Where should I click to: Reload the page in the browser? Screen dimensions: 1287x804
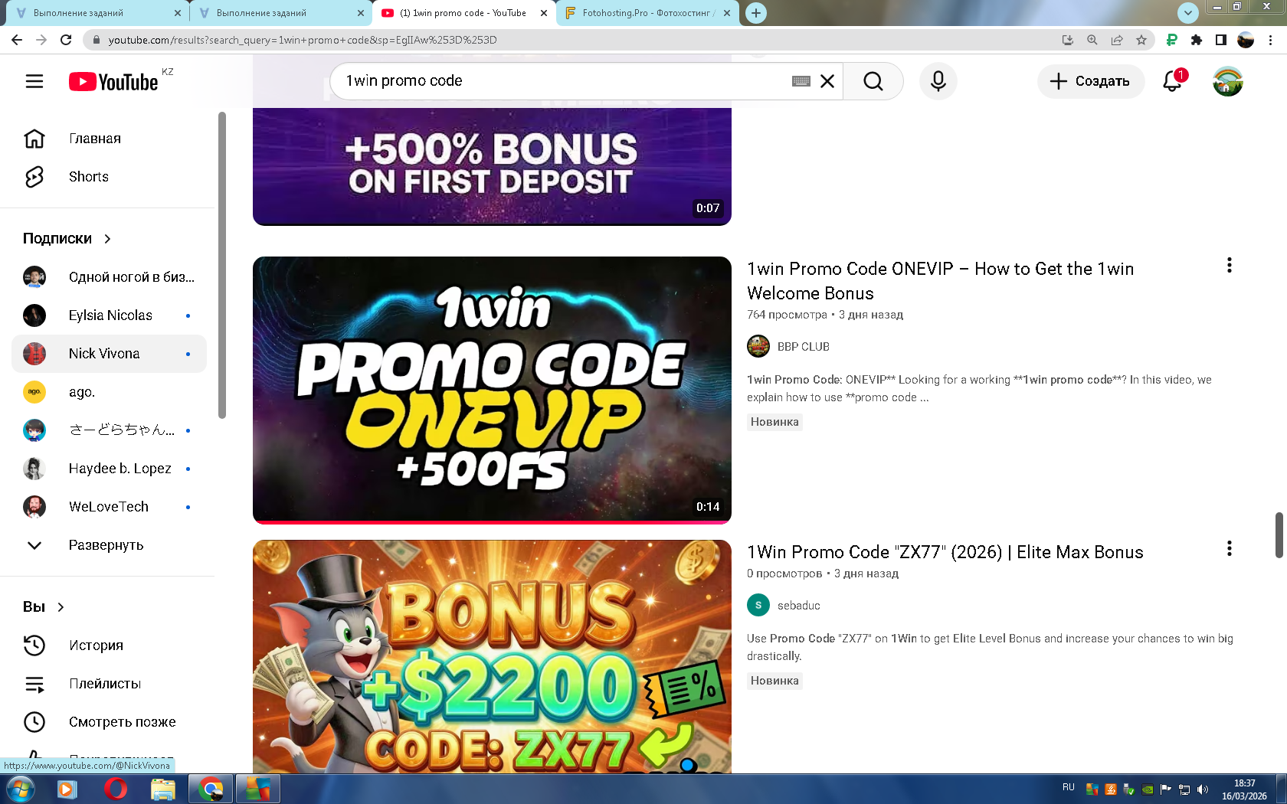tap(66, 40)
